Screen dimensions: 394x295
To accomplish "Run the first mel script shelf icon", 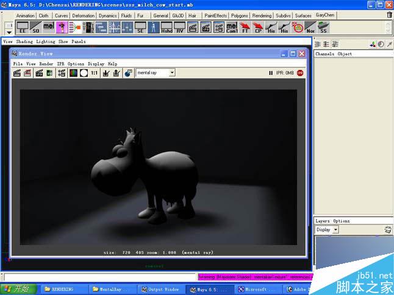I will 49,27.
